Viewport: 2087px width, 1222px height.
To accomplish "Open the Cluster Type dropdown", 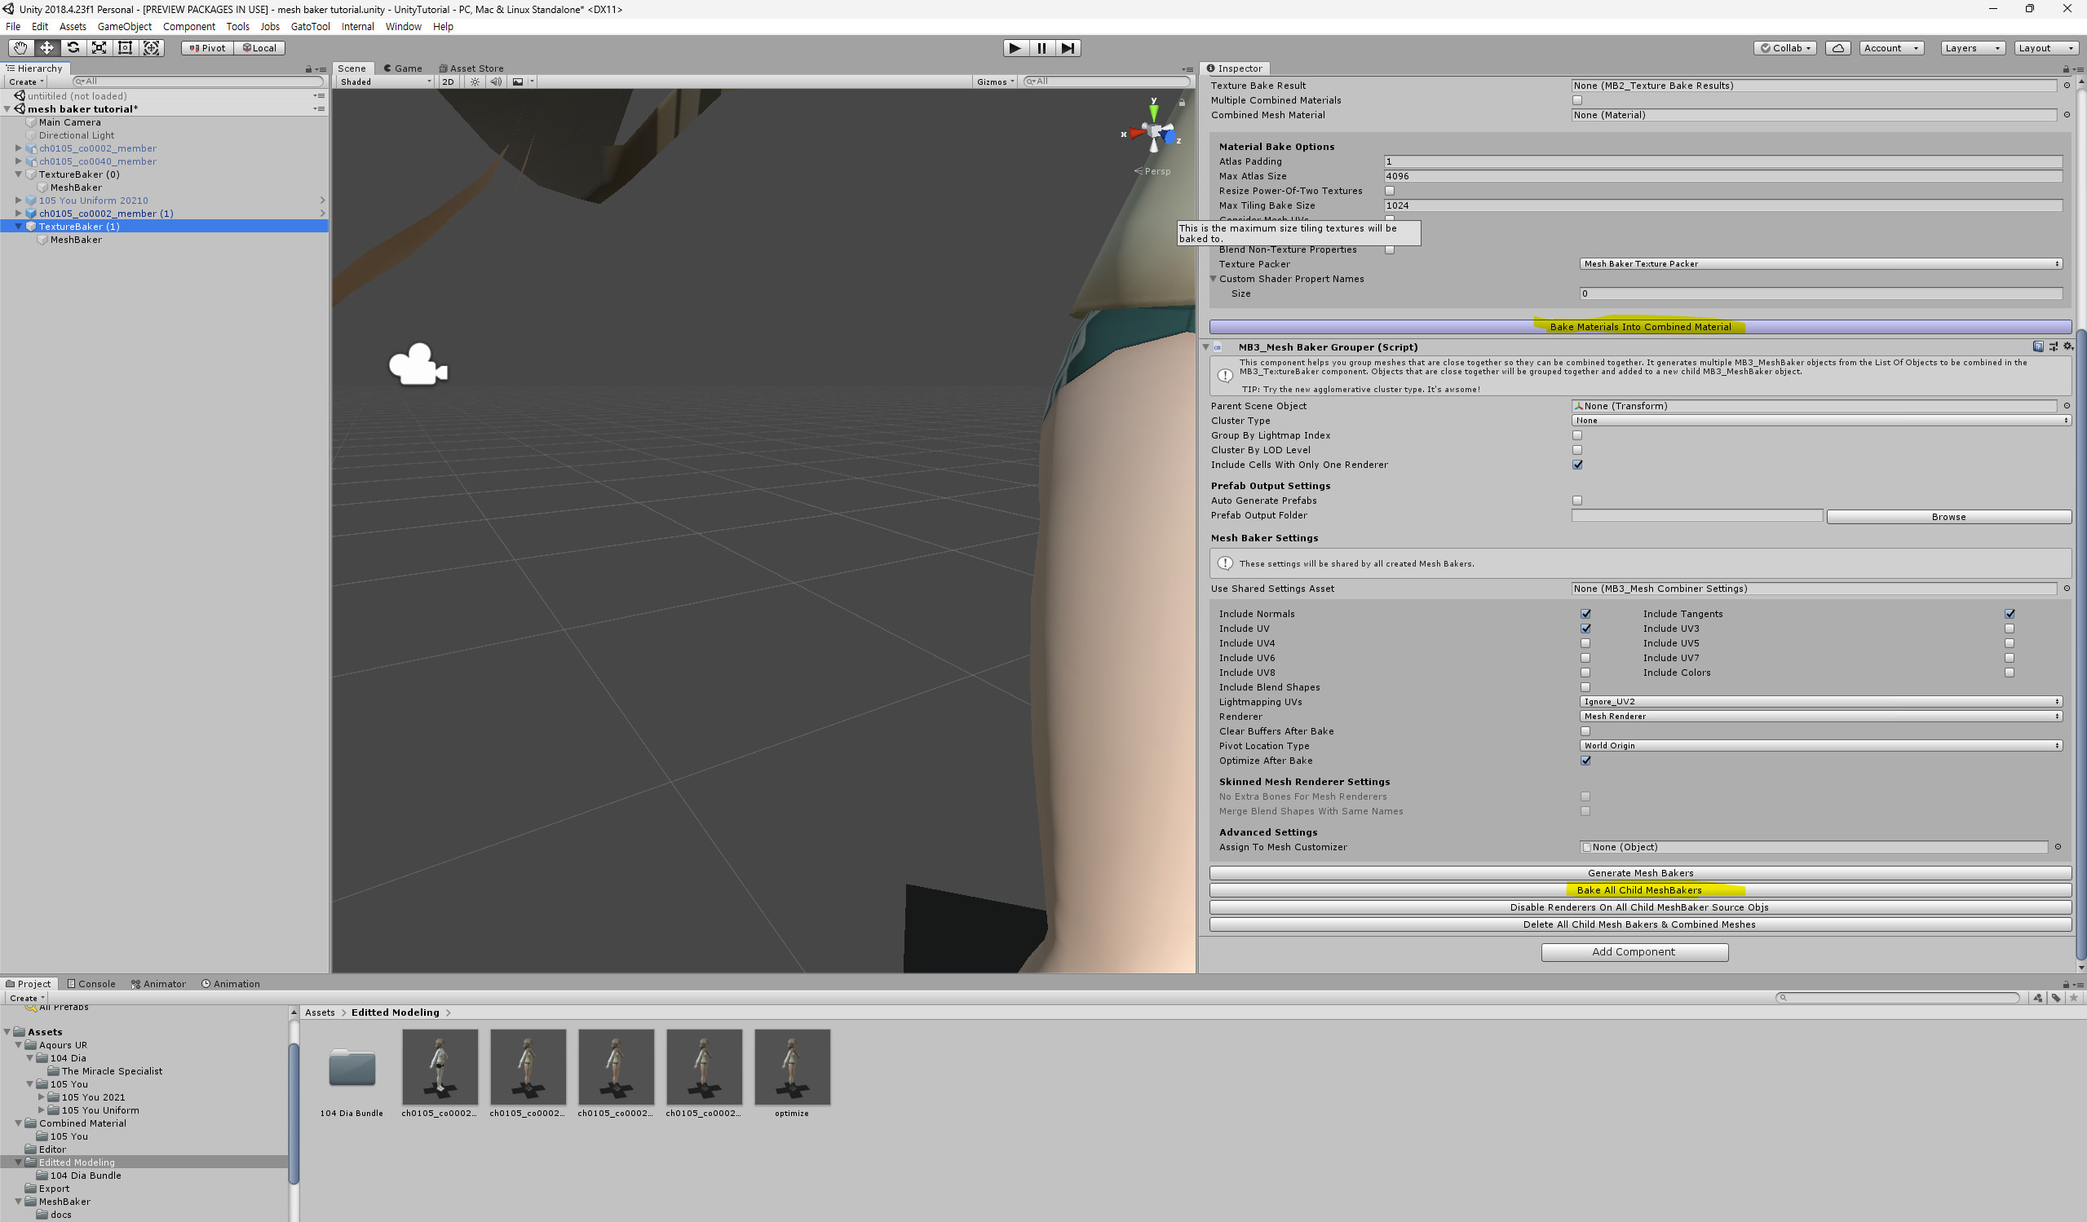I will click(x=1819, y=421).
